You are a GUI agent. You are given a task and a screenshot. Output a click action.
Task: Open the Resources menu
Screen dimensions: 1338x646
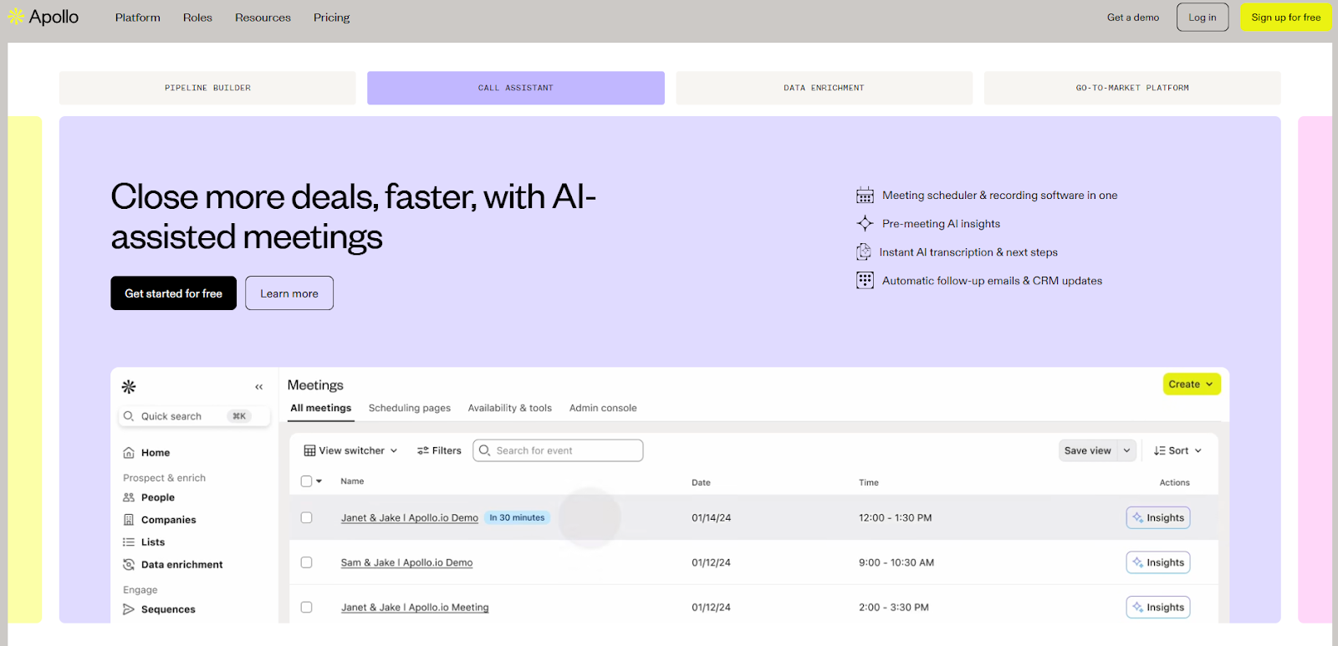(x=263, y=18)
